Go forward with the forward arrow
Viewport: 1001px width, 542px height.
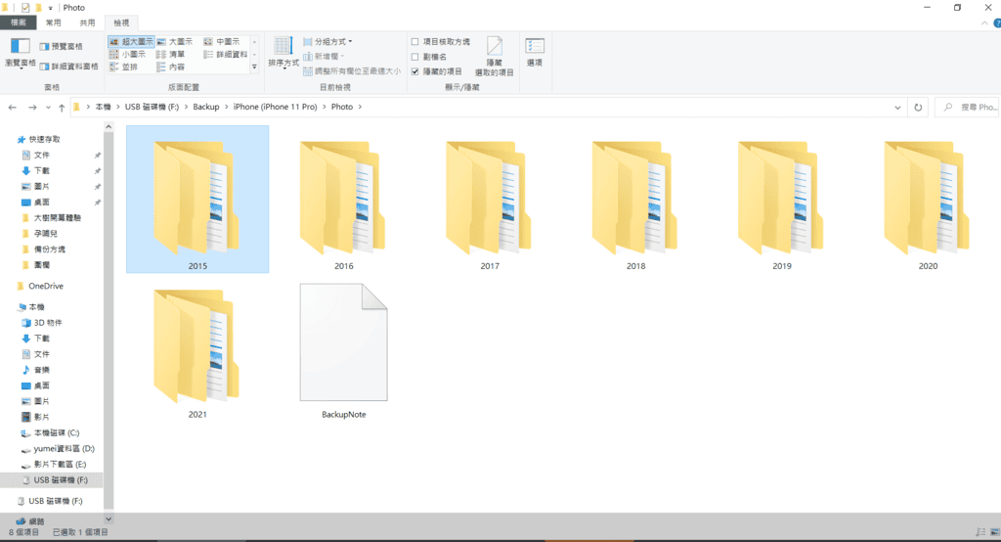tap(32, 107)
